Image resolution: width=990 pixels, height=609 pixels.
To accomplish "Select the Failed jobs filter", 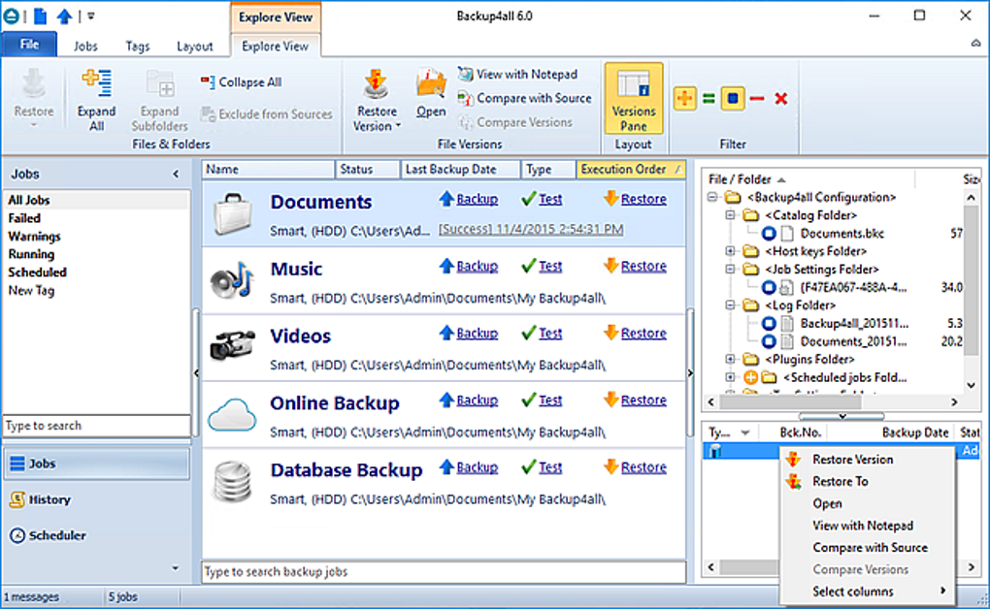I will (x=24, y=218).
